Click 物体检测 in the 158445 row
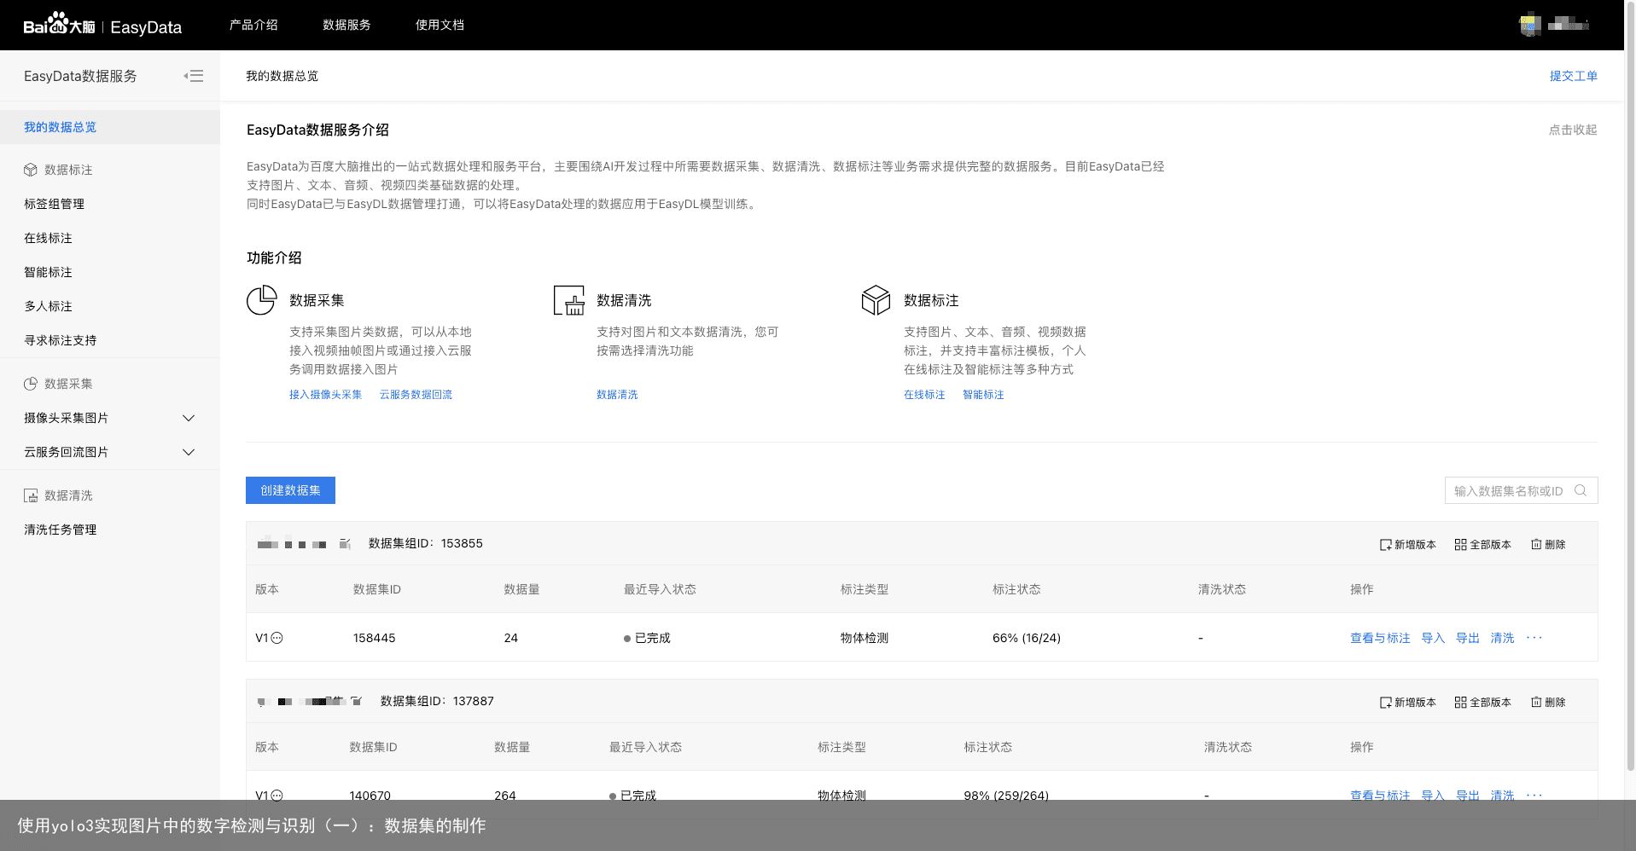 pyautogui.click(x=864, y=638)
